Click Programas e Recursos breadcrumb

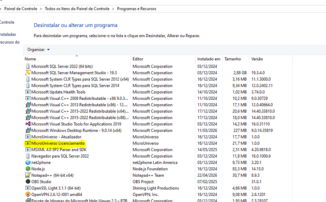point(137,9)
